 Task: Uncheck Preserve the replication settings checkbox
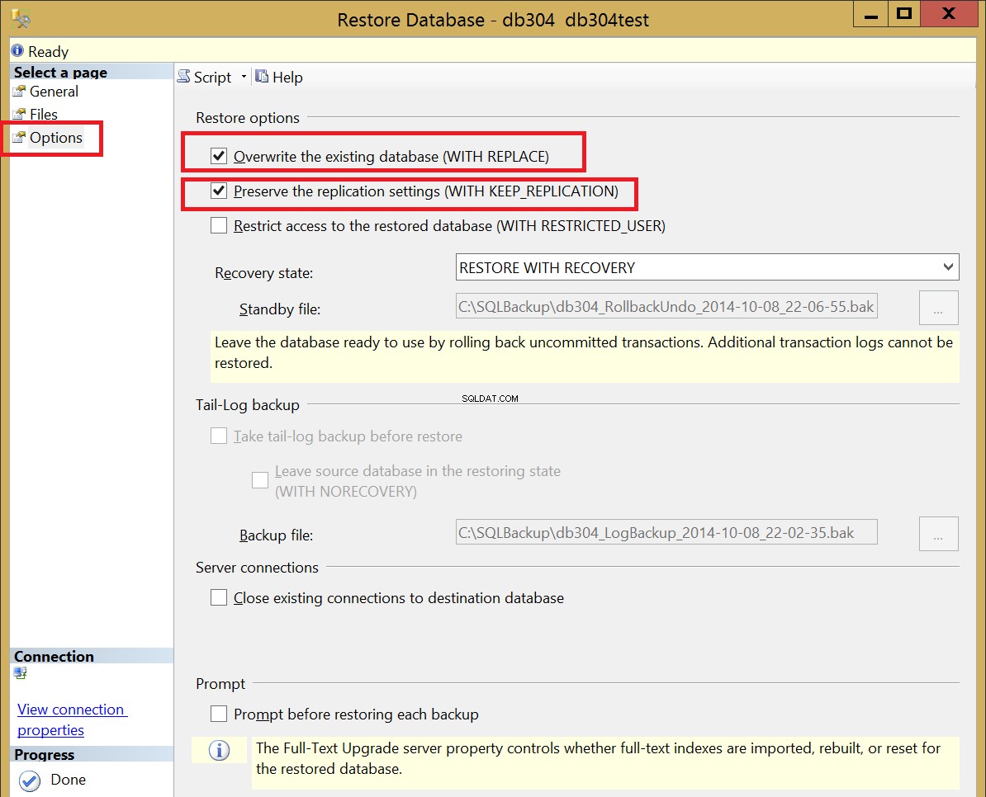219,191
